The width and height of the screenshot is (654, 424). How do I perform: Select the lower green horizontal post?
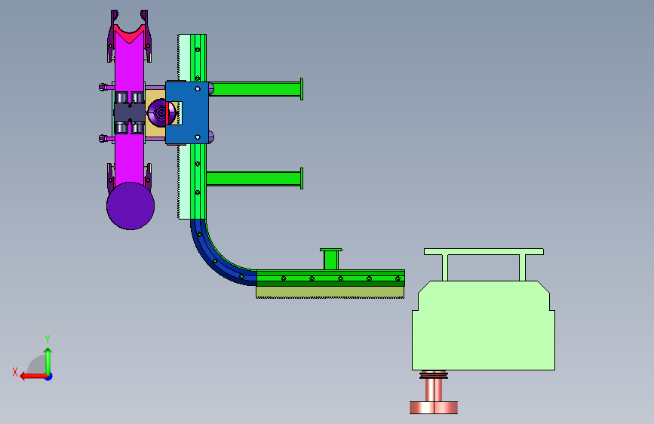point(255,179)
